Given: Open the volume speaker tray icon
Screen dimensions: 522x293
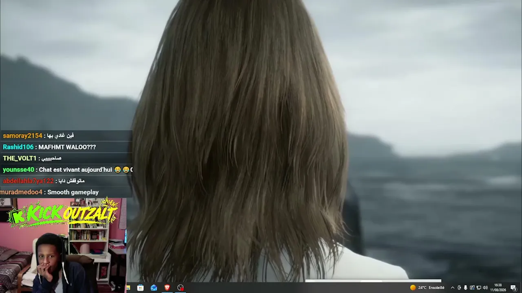Looking at the screenshot, I should pyautogui.click(x=485, y=288).
